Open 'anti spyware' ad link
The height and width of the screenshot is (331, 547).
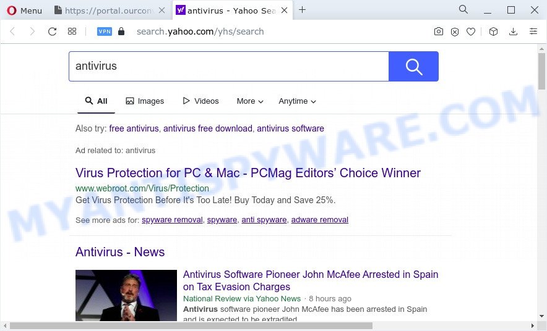264,220
